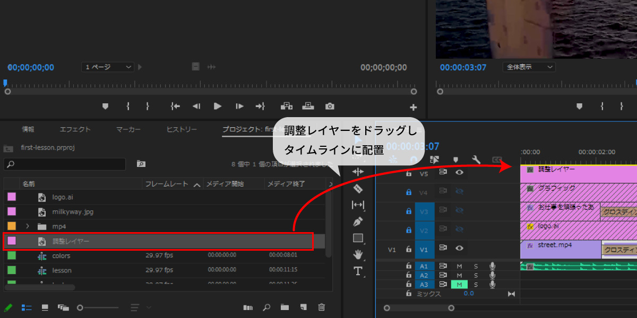Click the Insert edit button

click(x=287, y=106)
